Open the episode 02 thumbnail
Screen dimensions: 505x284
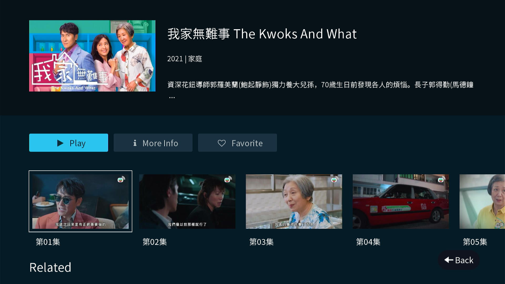[x=187, y=202]
